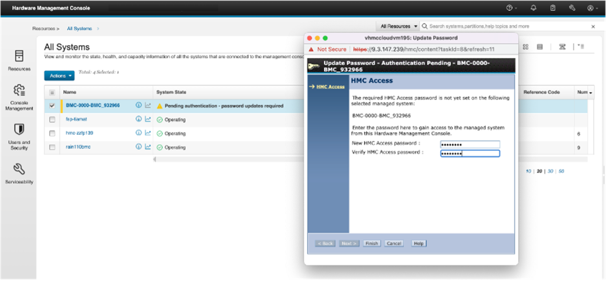Screen dimensions: 609x281
Task: Open the column options list icon
Action: point(581,47)
